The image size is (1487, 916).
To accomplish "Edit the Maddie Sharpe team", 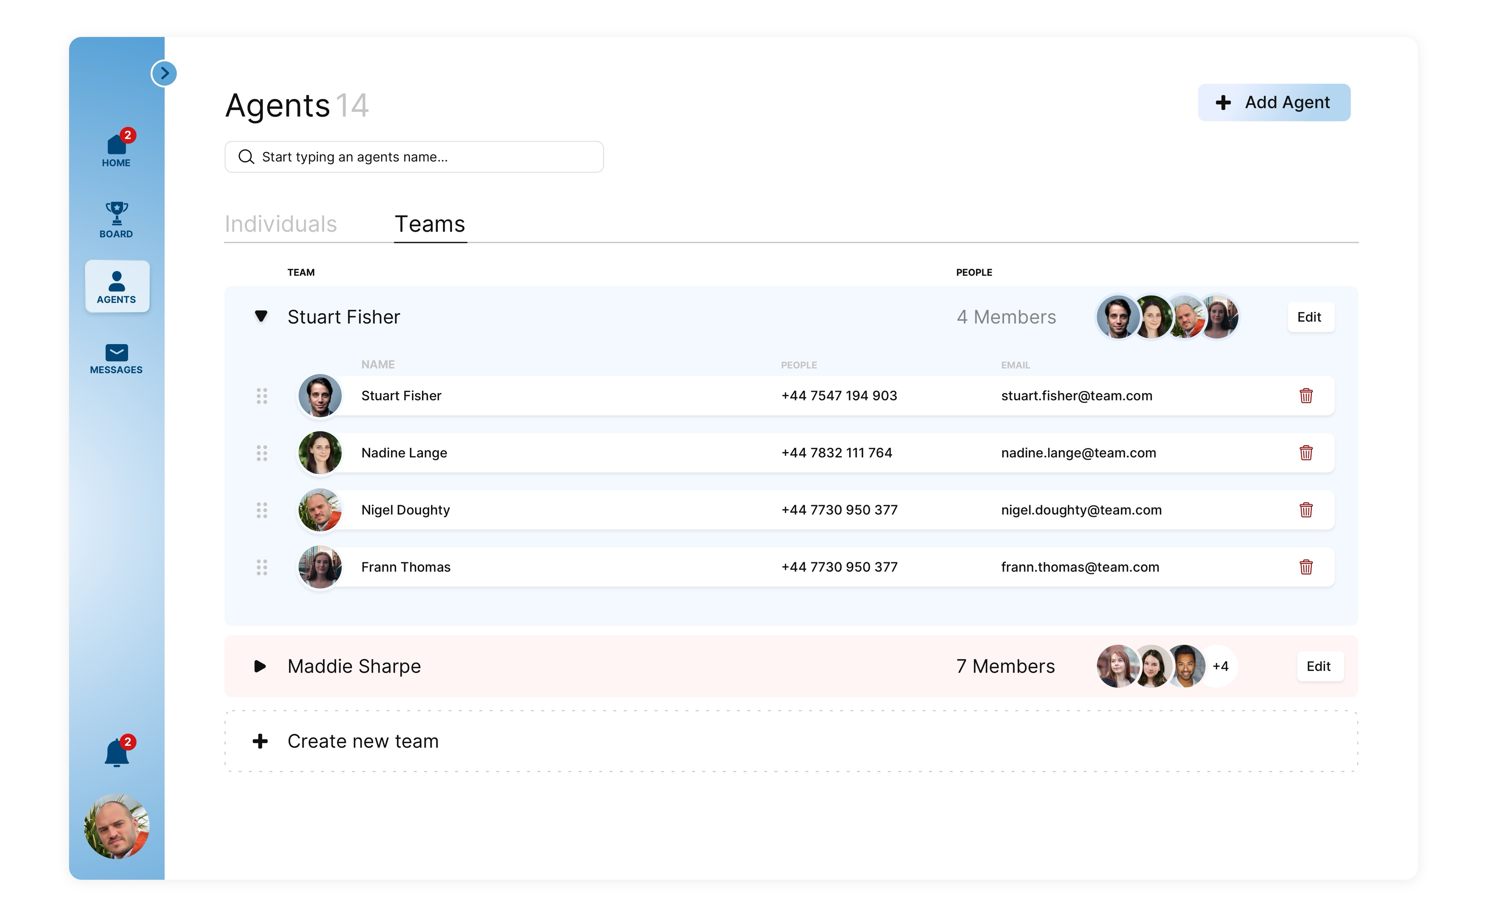I will pyautogui.click(x=1320, y=666).
